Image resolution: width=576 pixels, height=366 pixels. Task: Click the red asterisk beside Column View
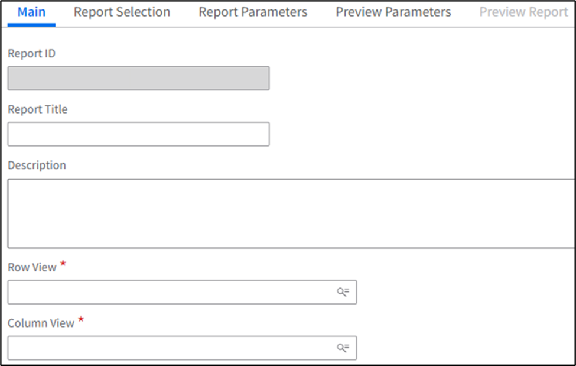click(81, 320)
